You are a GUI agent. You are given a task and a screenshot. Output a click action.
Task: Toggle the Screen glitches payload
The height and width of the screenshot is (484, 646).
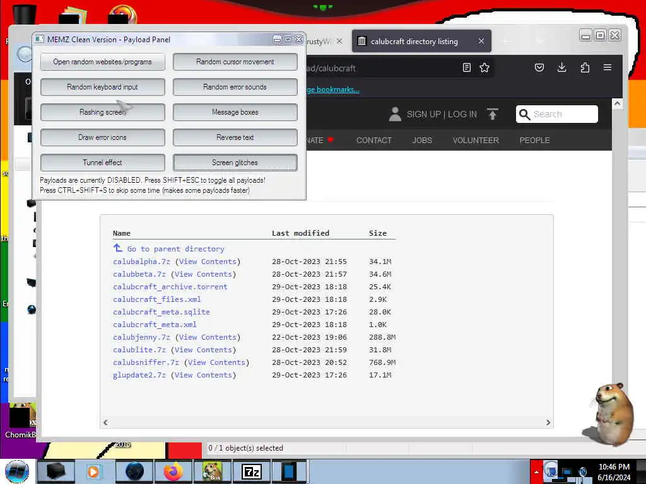pos(235,163)
